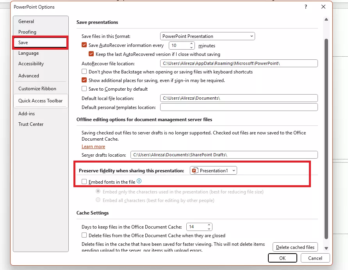
Task: Click the PowerPoint icon in Presentation1 dropdown
Action: (195, 170)
